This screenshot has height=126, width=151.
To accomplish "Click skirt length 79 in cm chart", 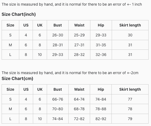I will point(130,119).
